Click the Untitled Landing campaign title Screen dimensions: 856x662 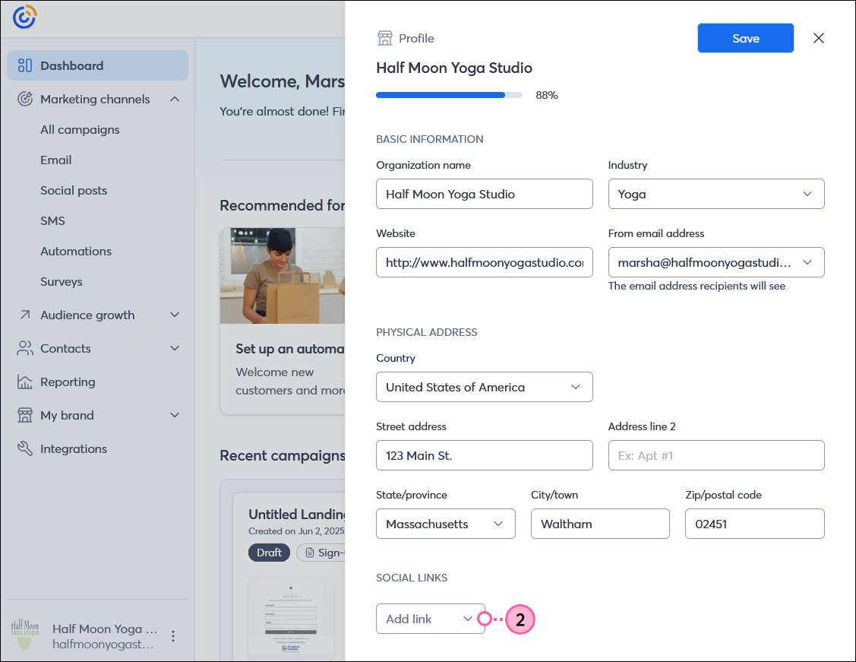tap(297, 514)
